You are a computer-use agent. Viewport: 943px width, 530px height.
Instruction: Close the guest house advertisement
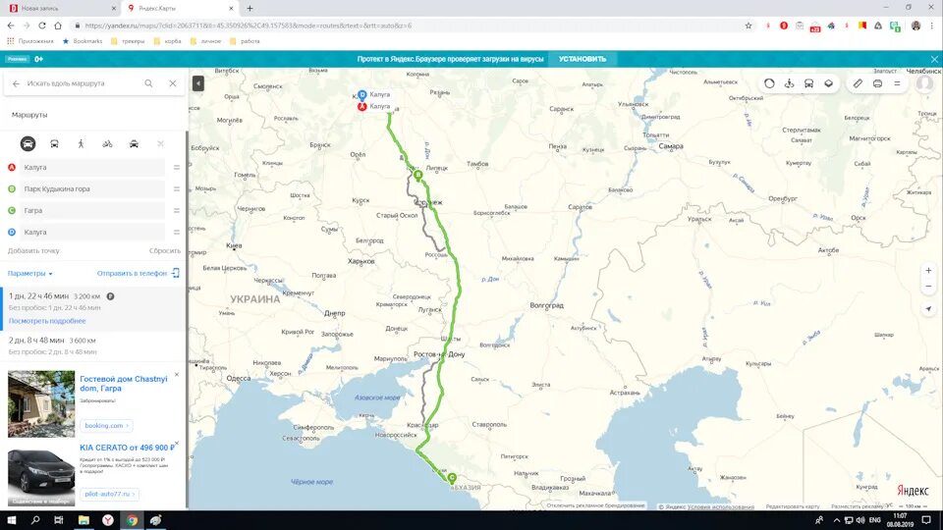click(177, 374)
